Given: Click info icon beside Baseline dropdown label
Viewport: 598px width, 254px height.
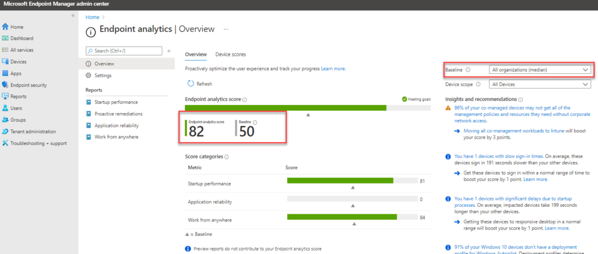Looking at the screenshot, I should pyautogui.click(x=468, y=70).
